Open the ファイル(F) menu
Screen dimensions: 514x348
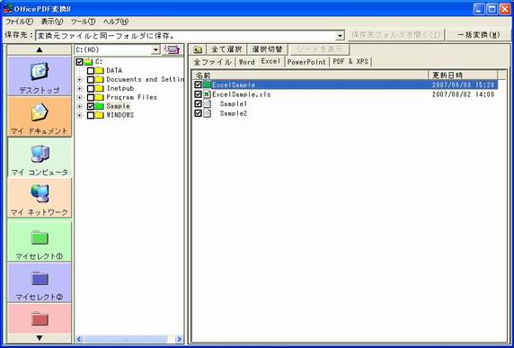pos(20,22)
